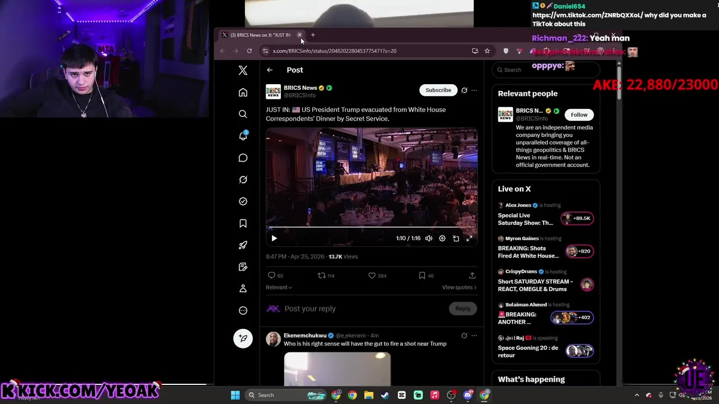Open Bookmarks icon in X sidebar
719x404 pixels.
click(x=243, y=223)
